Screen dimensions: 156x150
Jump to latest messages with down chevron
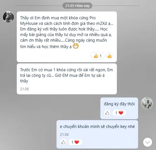(x=148, y=142)
